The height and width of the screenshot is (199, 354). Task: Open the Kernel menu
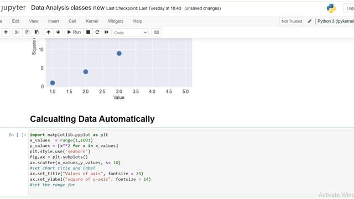coord(92,21)
